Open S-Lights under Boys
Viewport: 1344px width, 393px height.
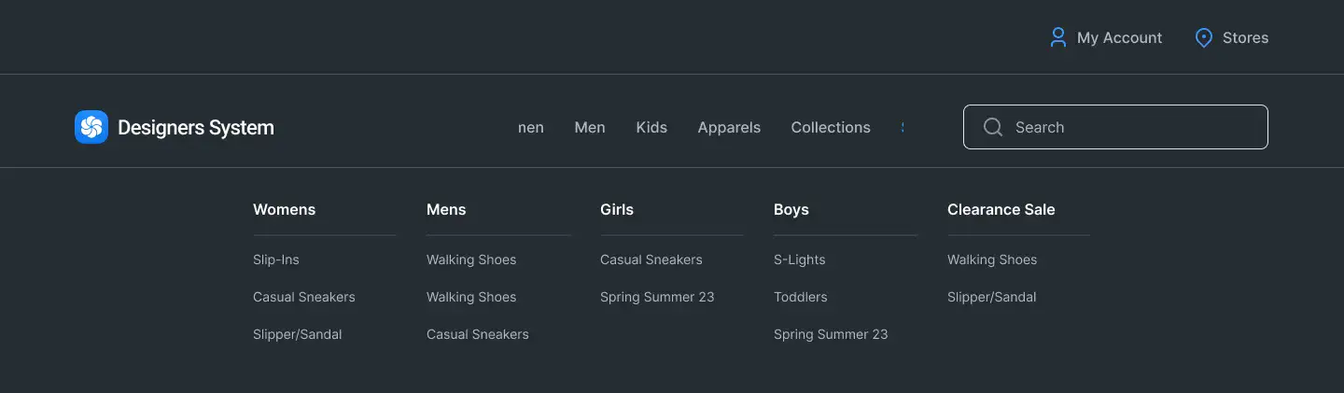tap(800, 260)
